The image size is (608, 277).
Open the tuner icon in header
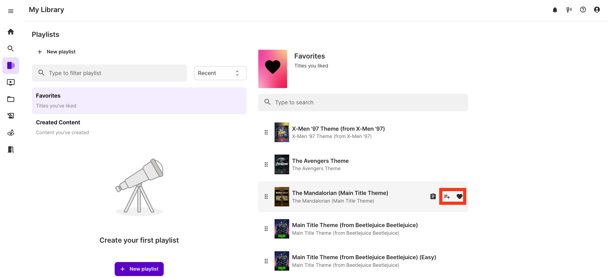[569, 10]
